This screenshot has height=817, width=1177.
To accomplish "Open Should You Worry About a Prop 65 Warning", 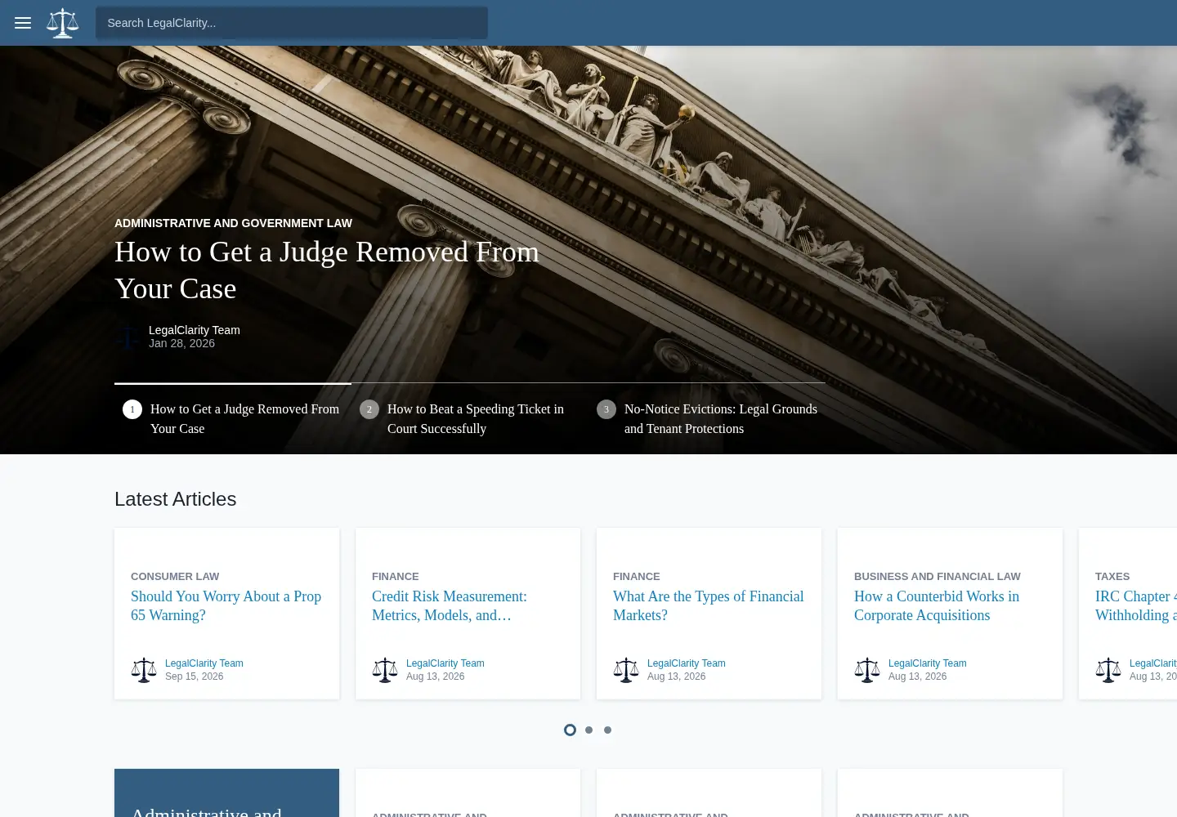I will point(226,605).
